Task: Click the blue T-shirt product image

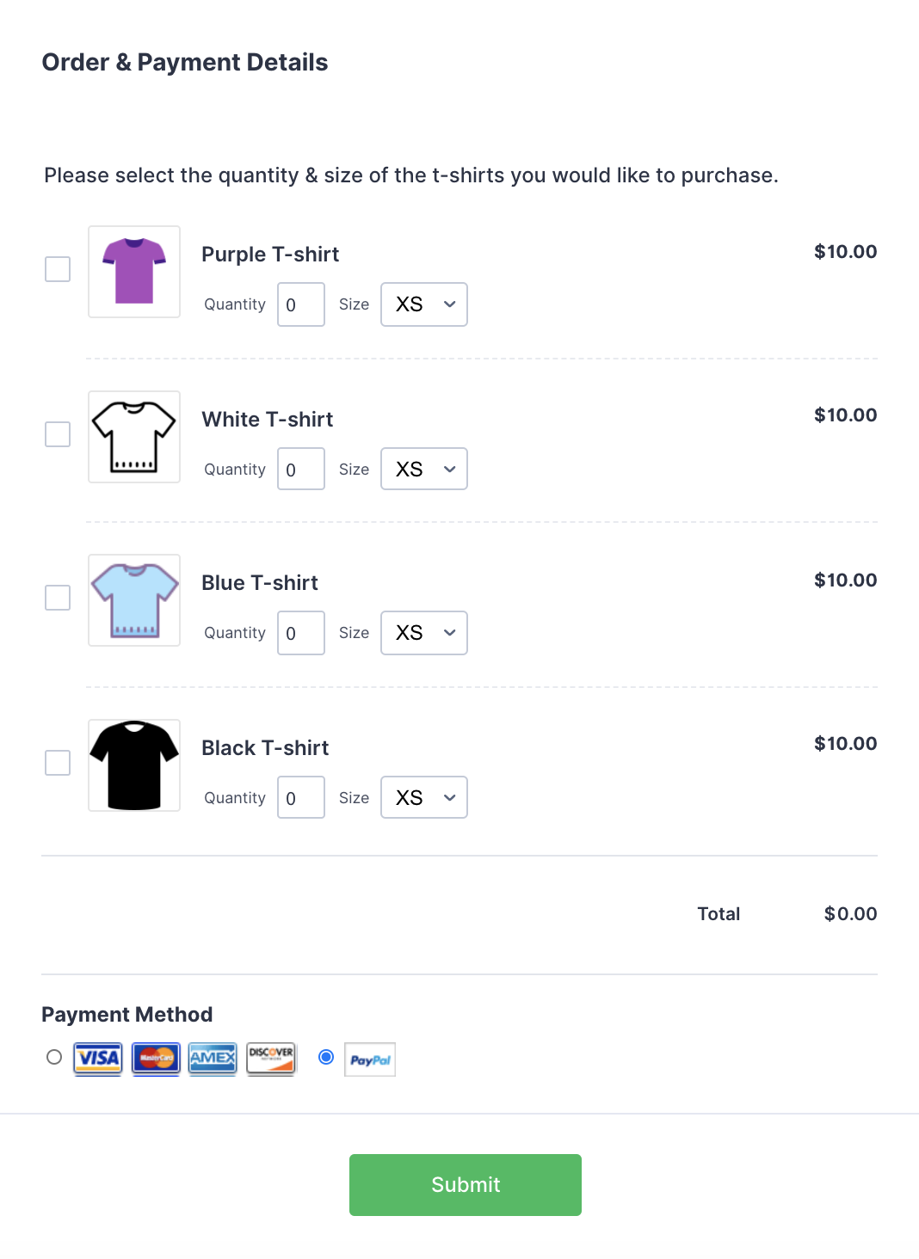Action: [x=134, y=600]
